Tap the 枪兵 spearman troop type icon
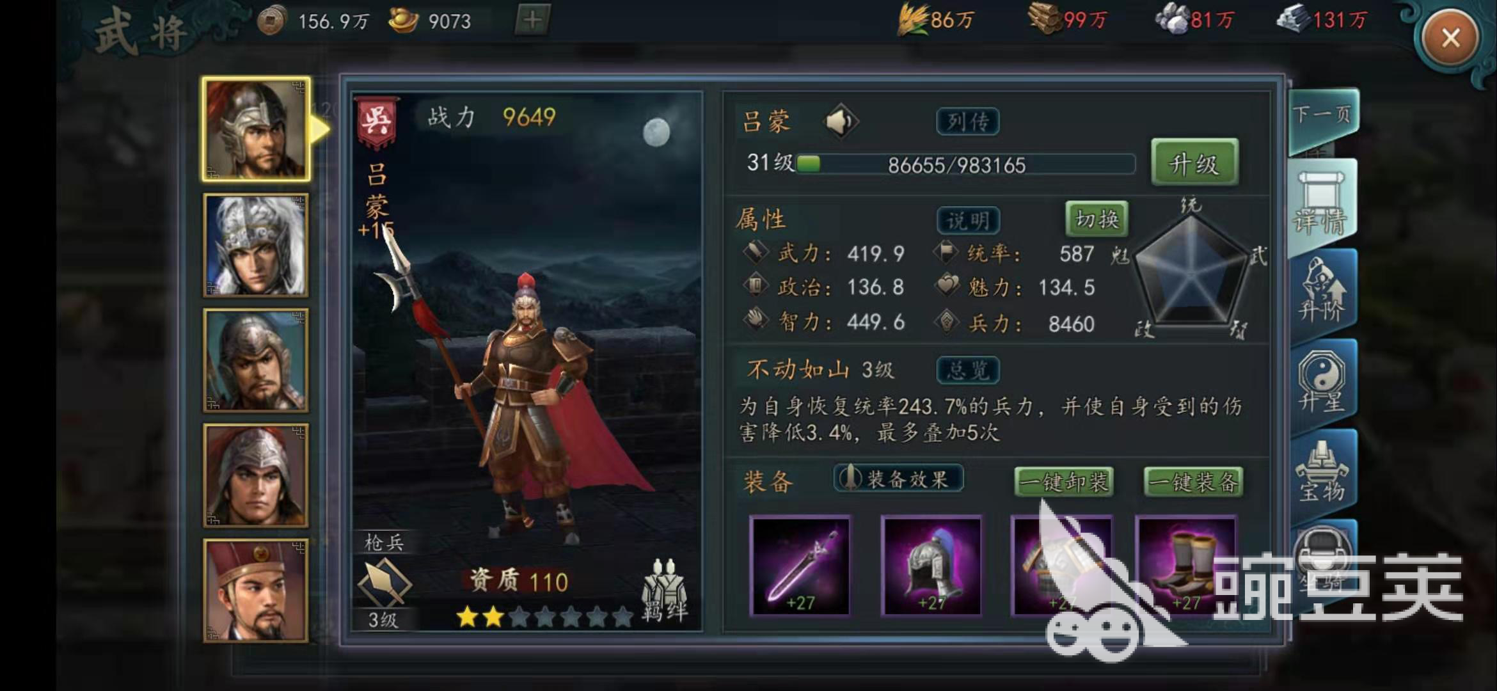1497x691 pixels. pos(384,582)
